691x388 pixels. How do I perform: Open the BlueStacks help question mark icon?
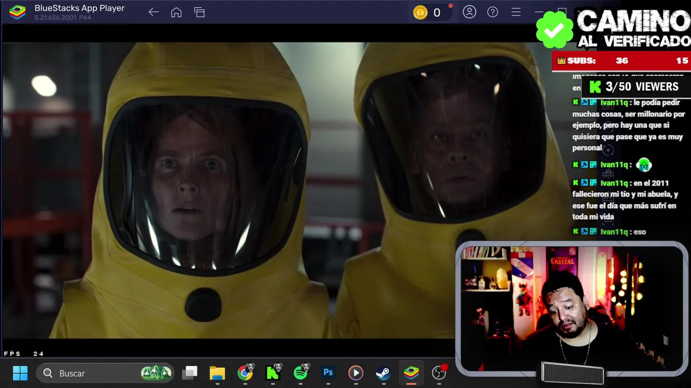tap(492, 12)
